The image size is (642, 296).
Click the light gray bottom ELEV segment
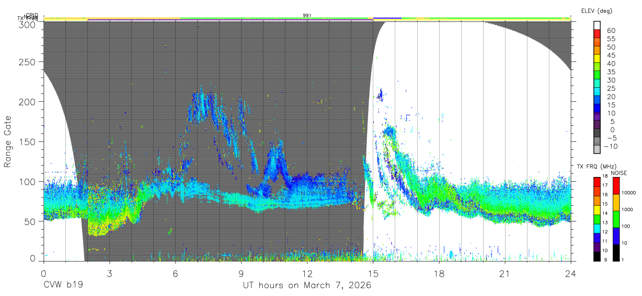(x=598, y=148)
